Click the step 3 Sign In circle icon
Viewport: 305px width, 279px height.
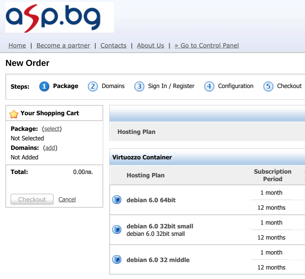139,86
